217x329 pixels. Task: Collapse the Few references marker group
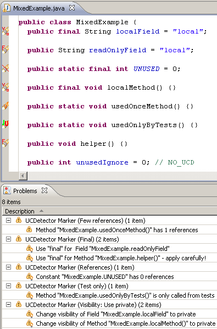[x=8, y=220]
